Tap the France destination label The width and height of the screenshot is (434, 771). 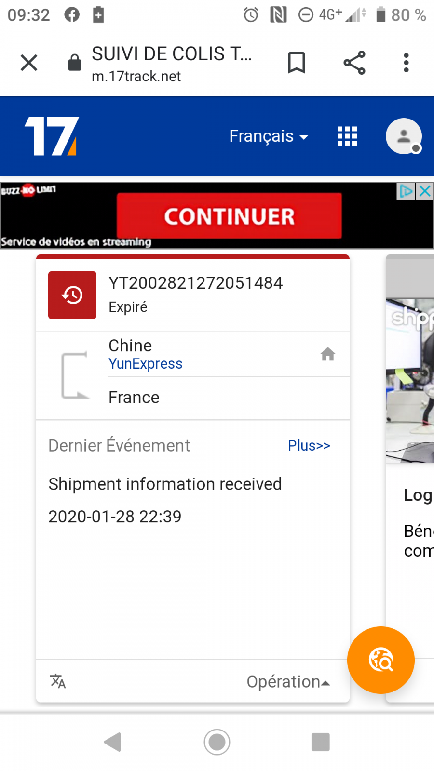click(x=134, y=398)
